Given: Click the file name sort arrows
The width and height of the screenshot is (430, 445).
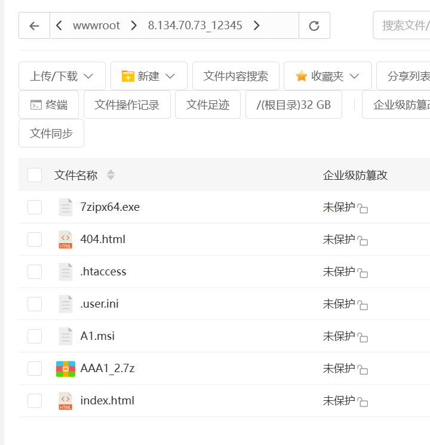Looking at the screenshot, I should click(x=110, y=175).
